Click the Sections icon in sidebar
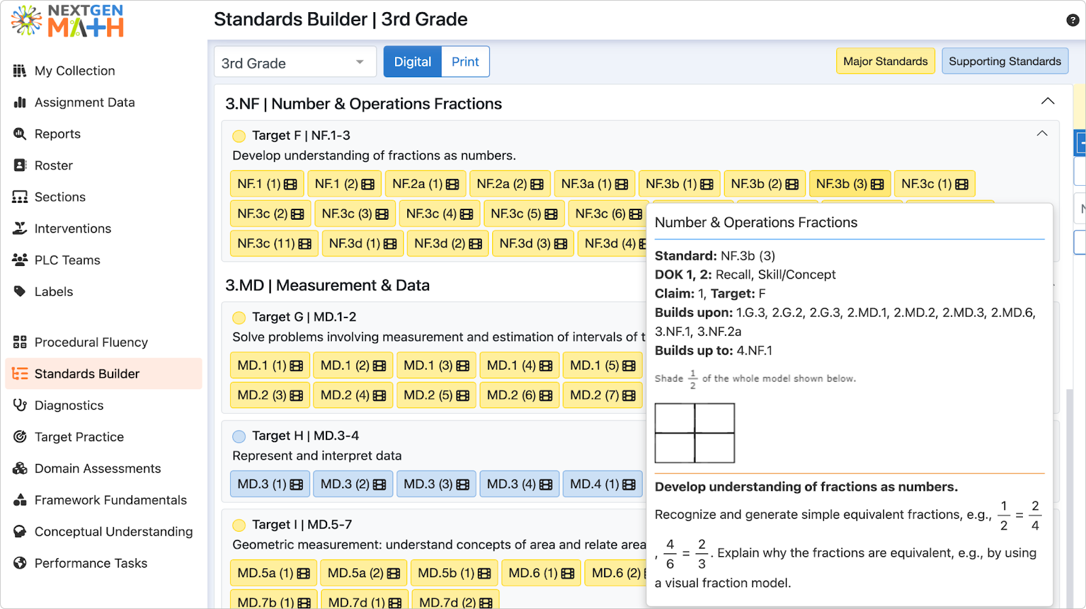The height and width of the screenshot is (609, 1086). 20,197
